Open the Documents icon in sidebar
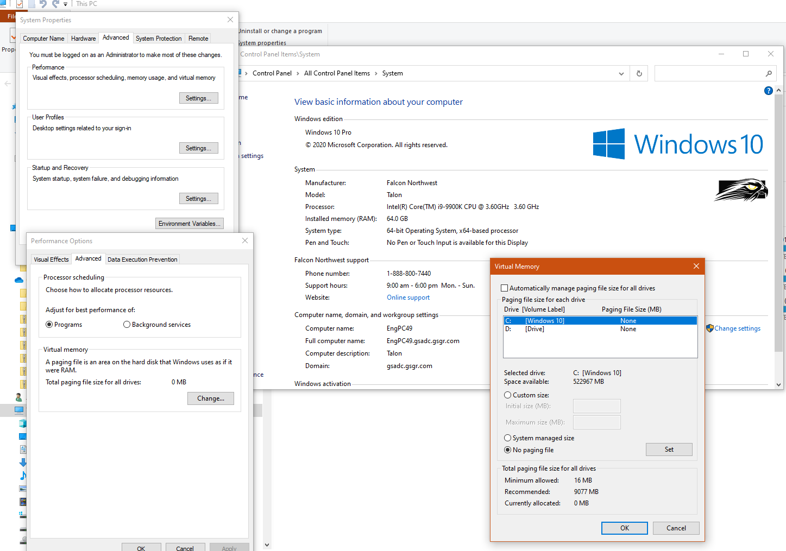Image resolution: width=786 pixels, height=551 pixels. (23, 449)
